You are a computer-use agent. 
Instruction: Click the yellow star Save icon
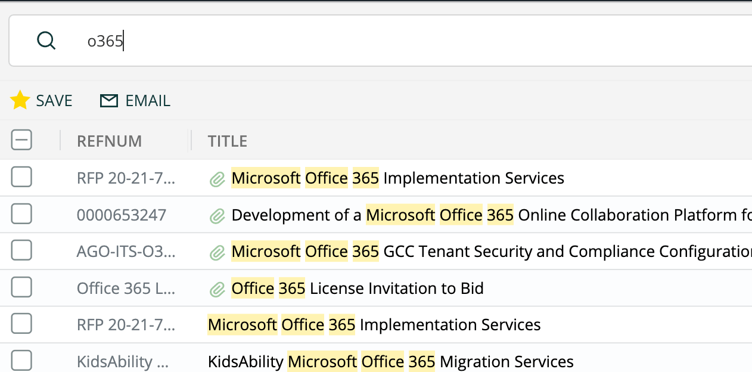[20, 101]
